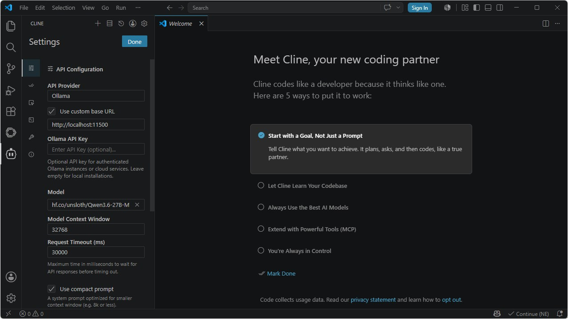Click the Sign In button
The image size is (568, 319).
[420, 8]
